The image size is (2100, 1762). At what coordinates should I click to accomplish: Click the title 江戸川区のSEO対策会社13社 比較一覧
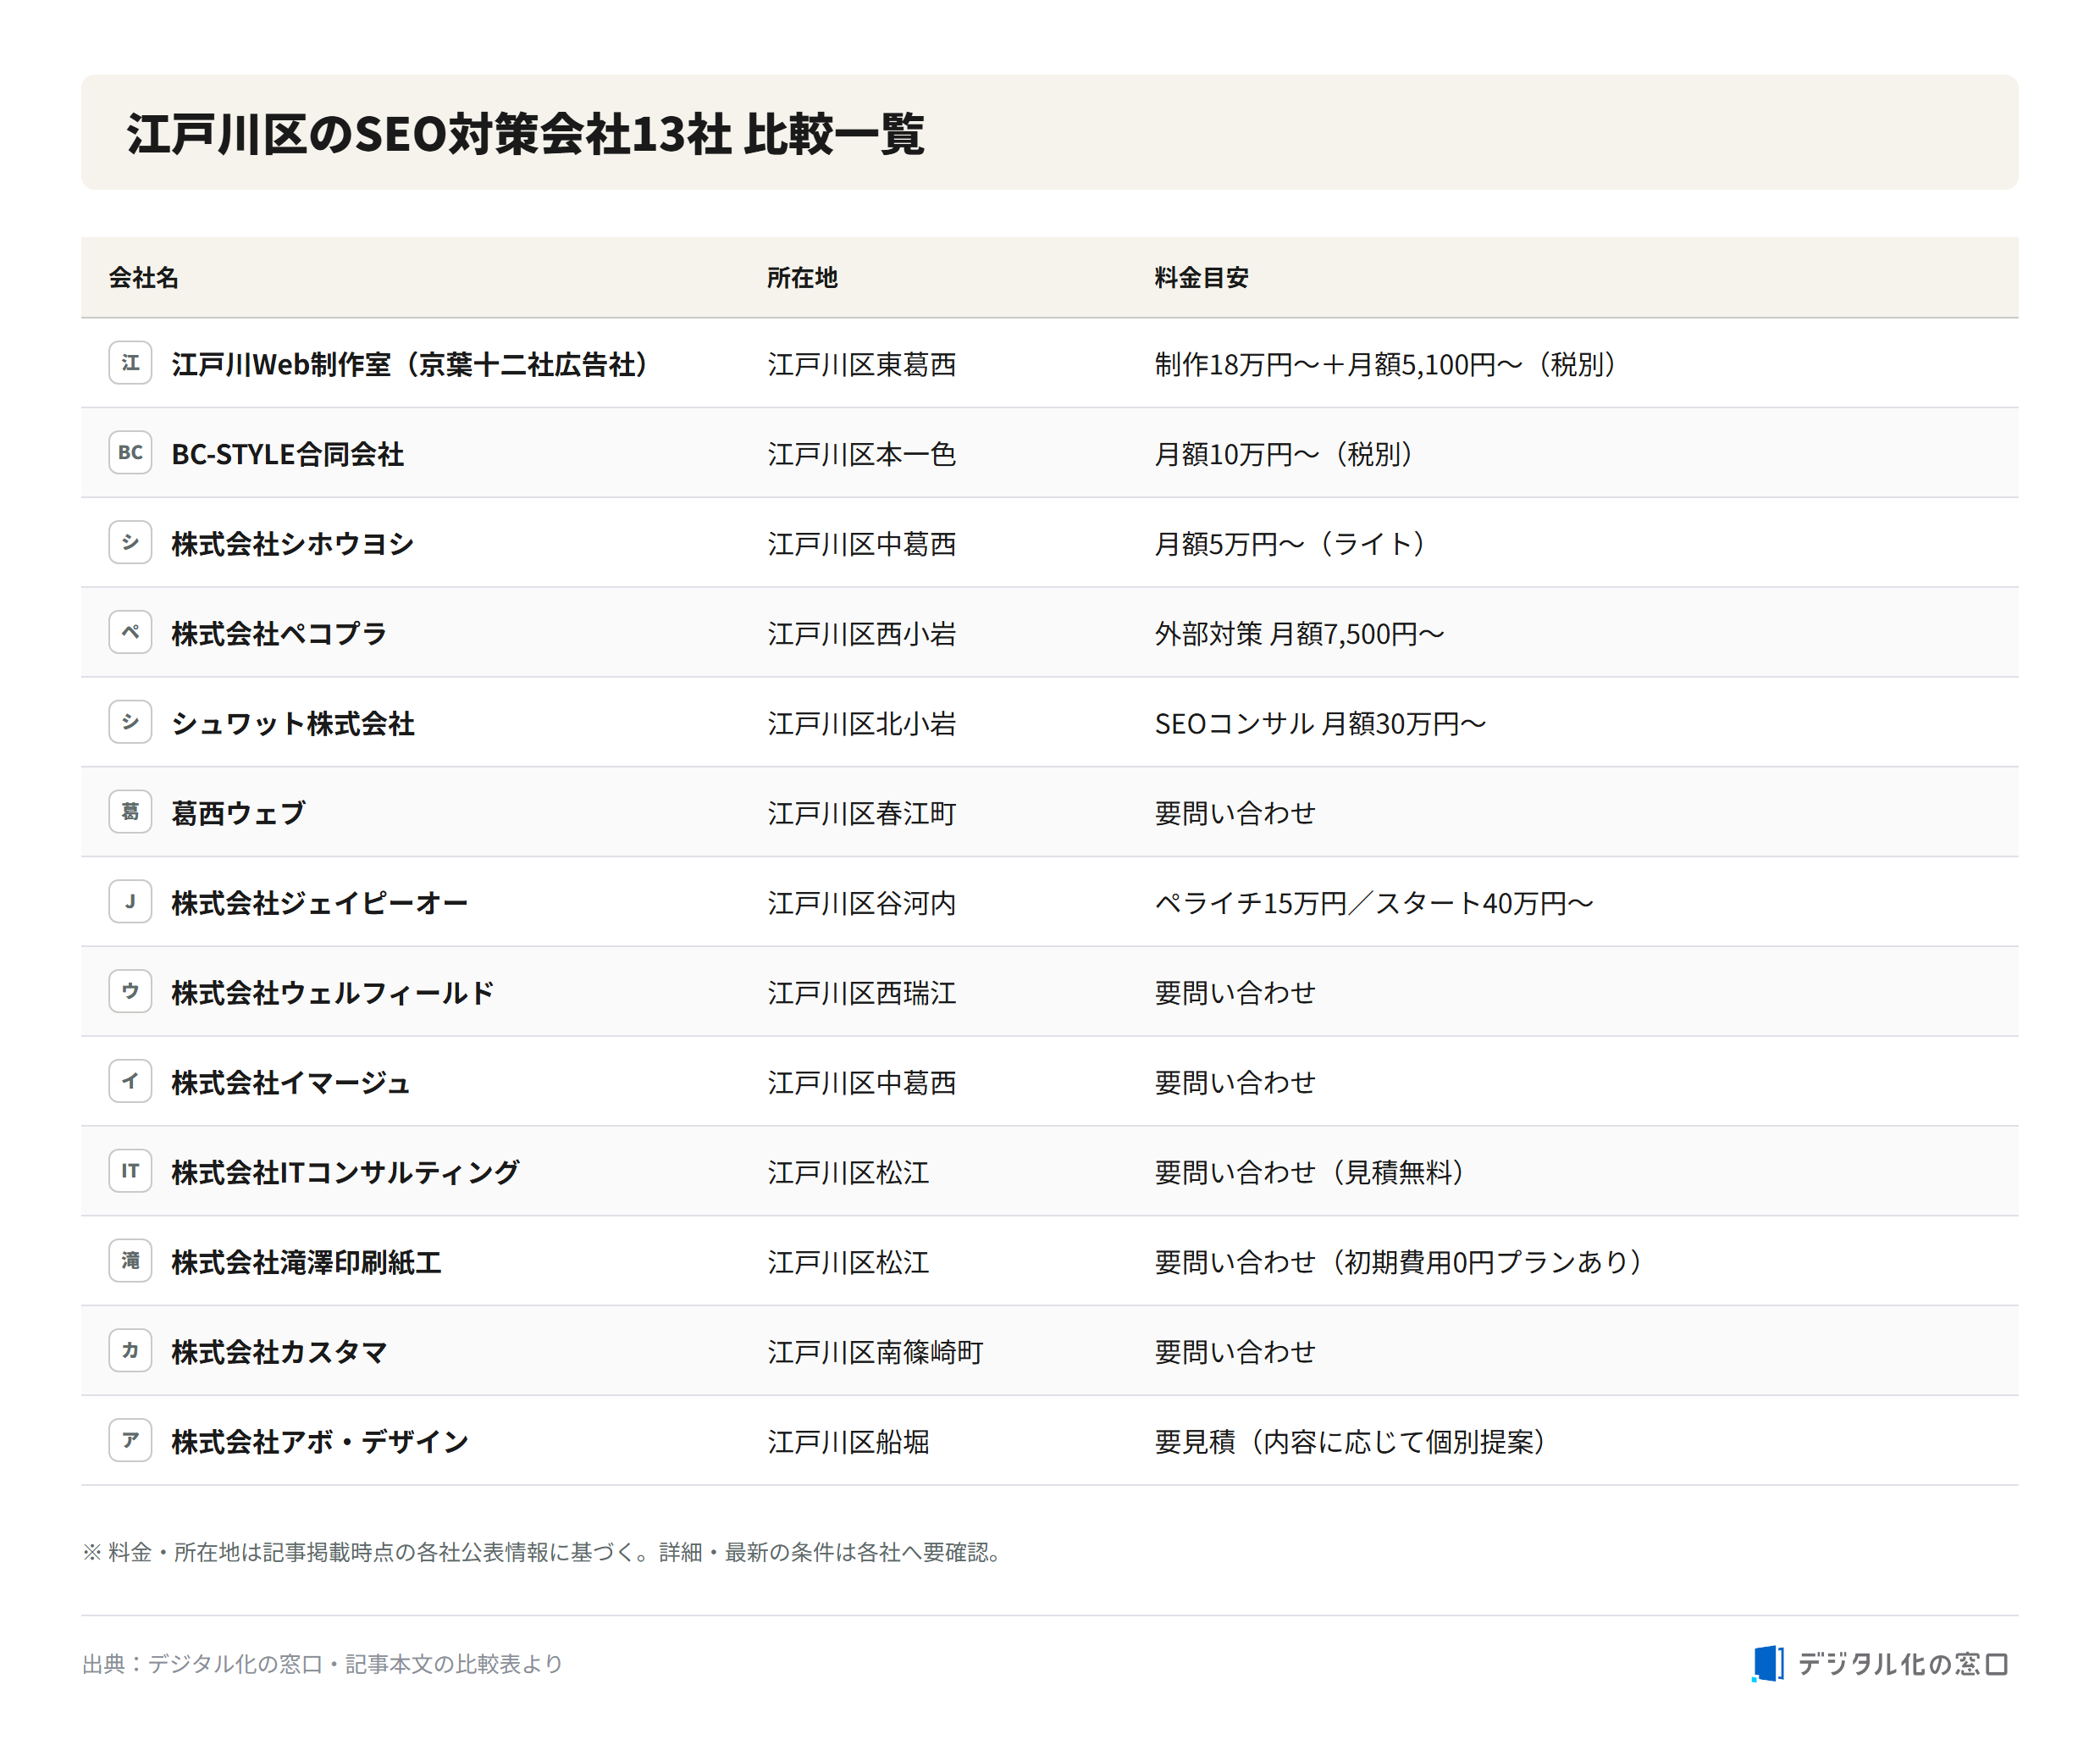(526, 133)
